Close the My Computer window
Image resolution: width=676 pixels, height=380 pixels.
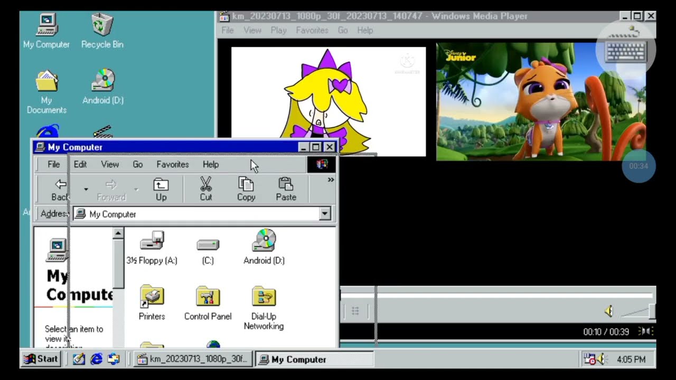point(330,147)
